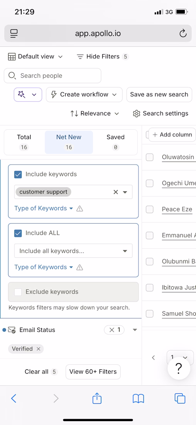The image size is (196, 425).
Task: Open Safari bookmarks icon
Action: point(139,399)
